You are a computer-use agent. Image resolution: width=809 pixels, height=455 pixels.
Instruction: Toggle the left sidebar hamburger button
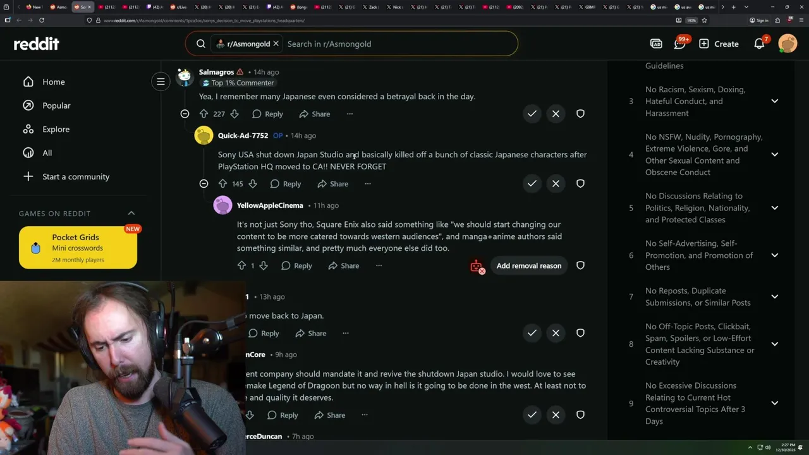[161, 82]
